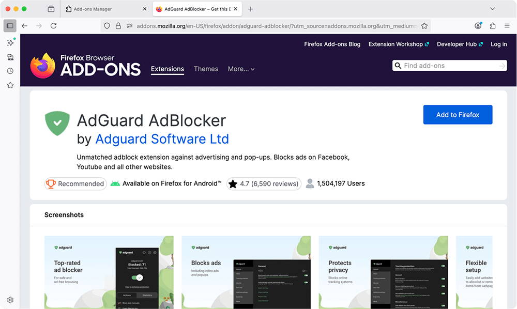Open the AI chatbot sidebar sparkle icon
517x309 pixels.
(10, 43)
